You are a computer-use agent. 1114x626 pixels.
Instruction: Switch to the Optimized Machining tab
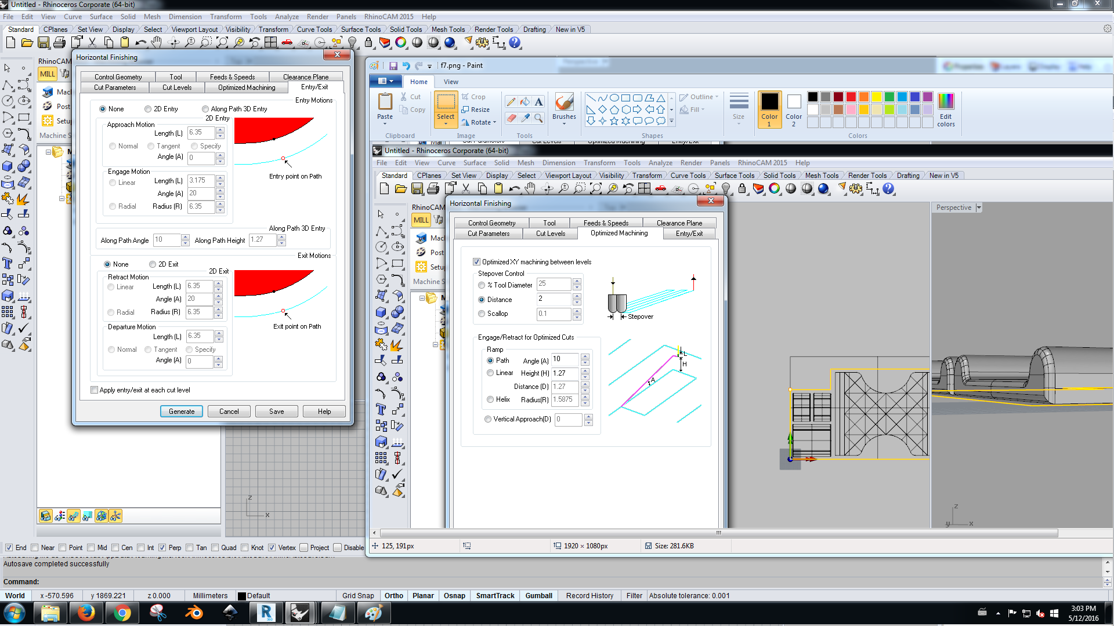click(247, 88)
